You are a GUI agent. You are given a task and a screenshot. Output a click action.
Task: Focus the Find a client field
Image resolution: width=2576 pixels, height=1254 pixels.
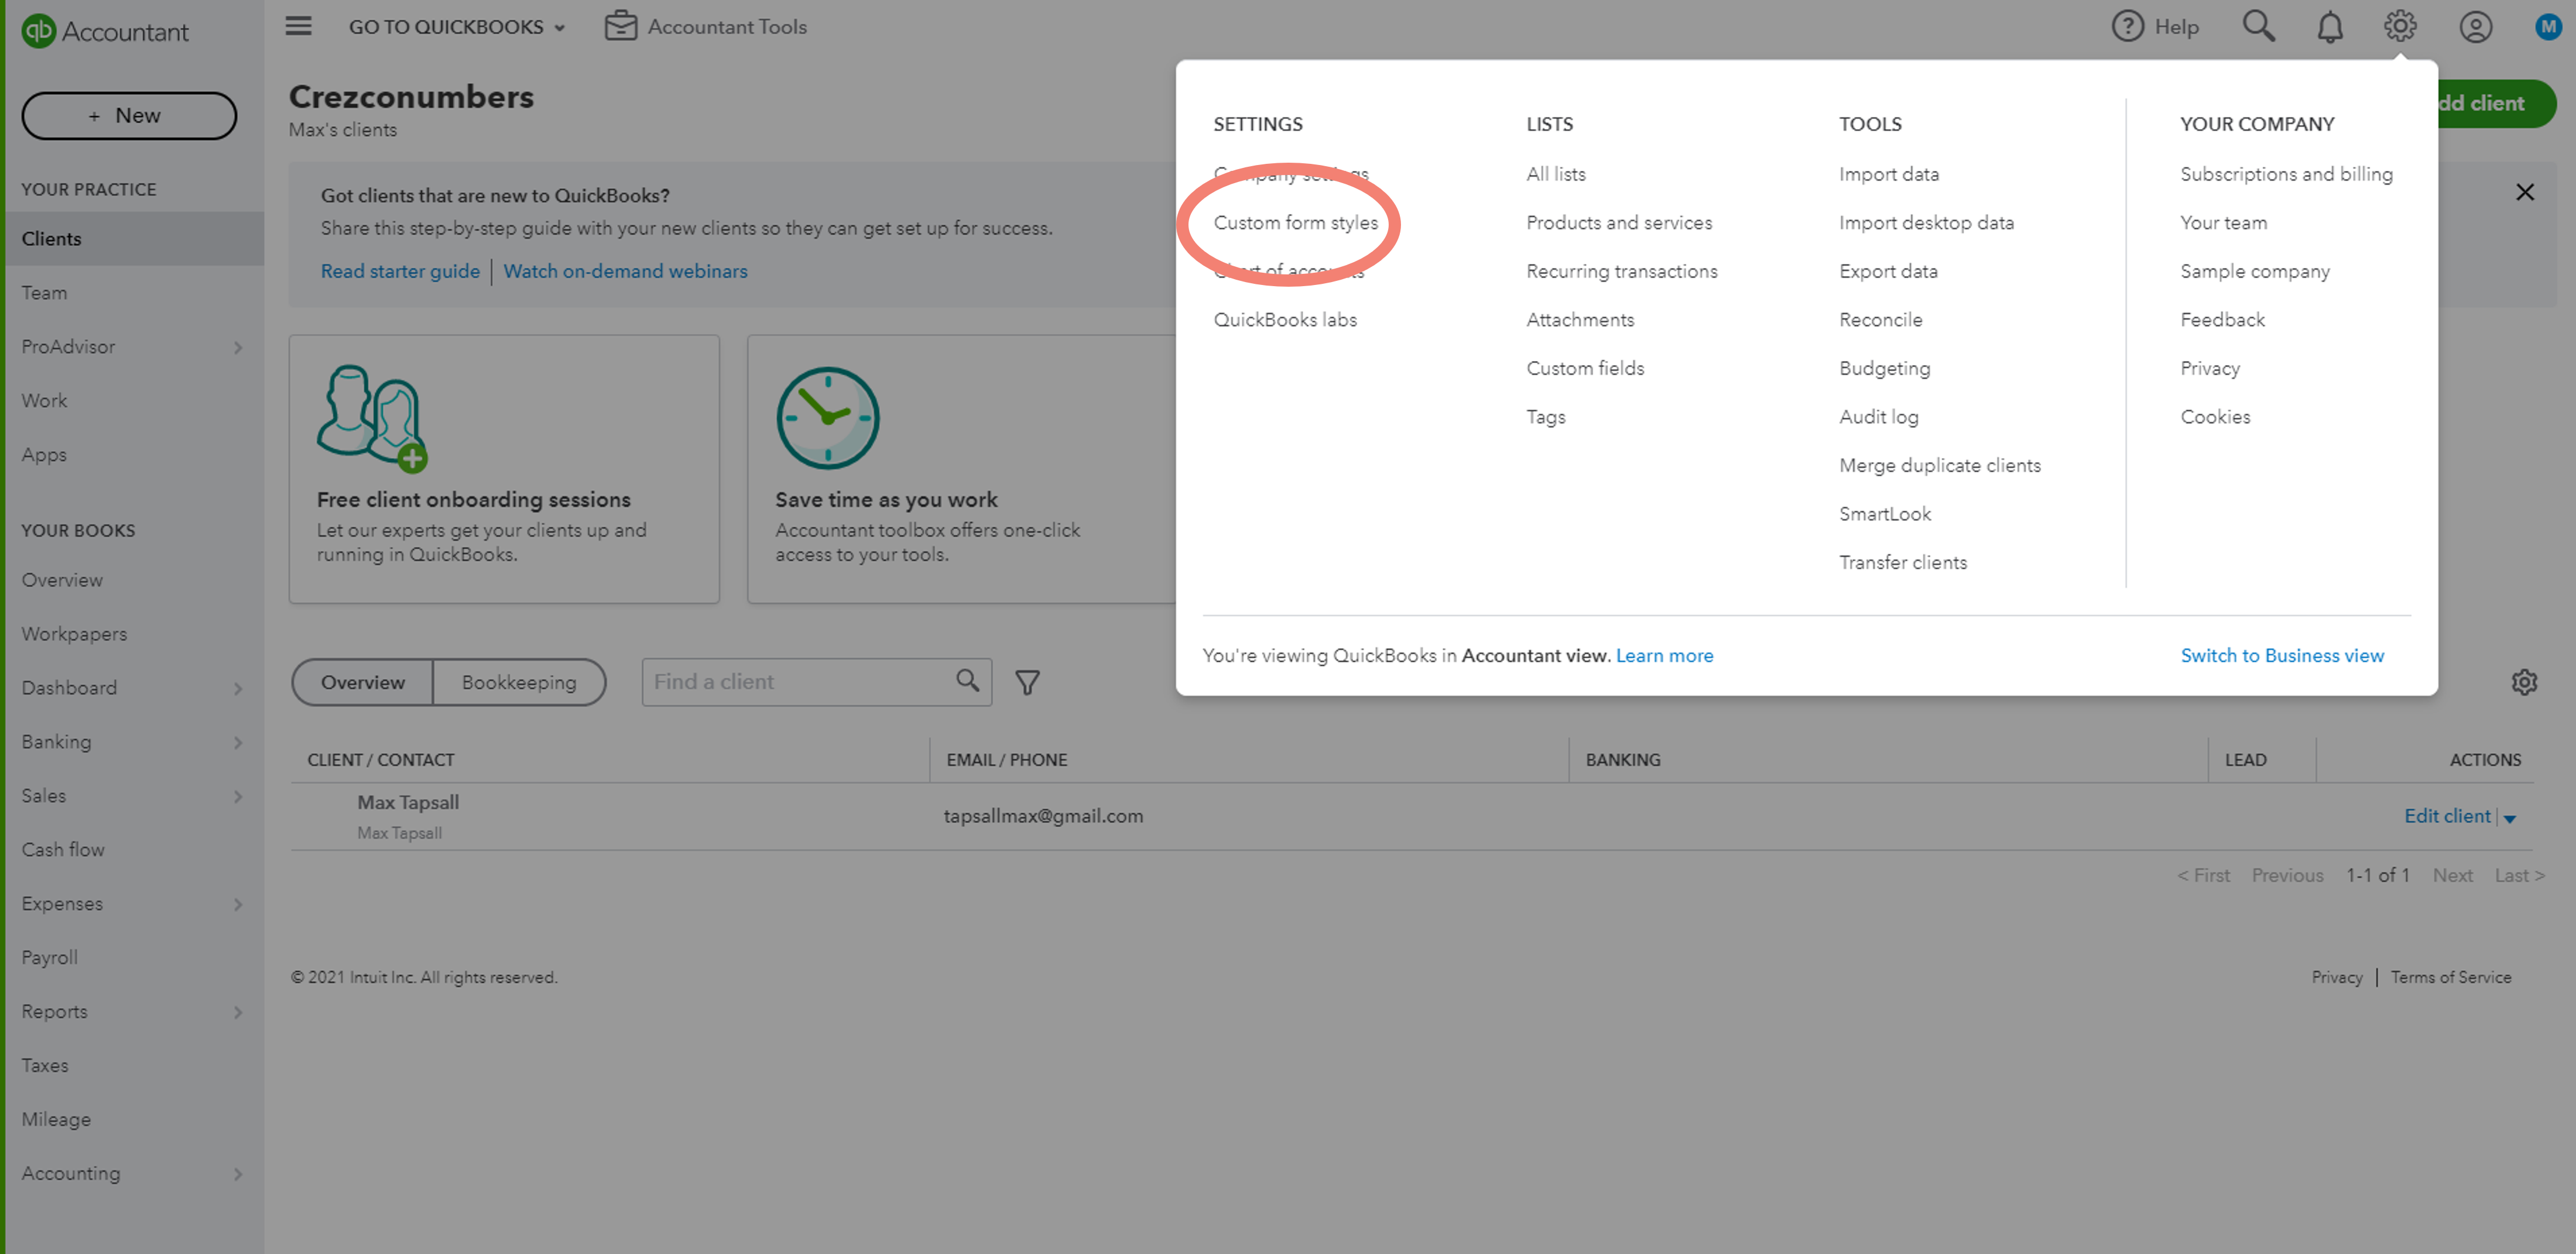pos(816,682)
